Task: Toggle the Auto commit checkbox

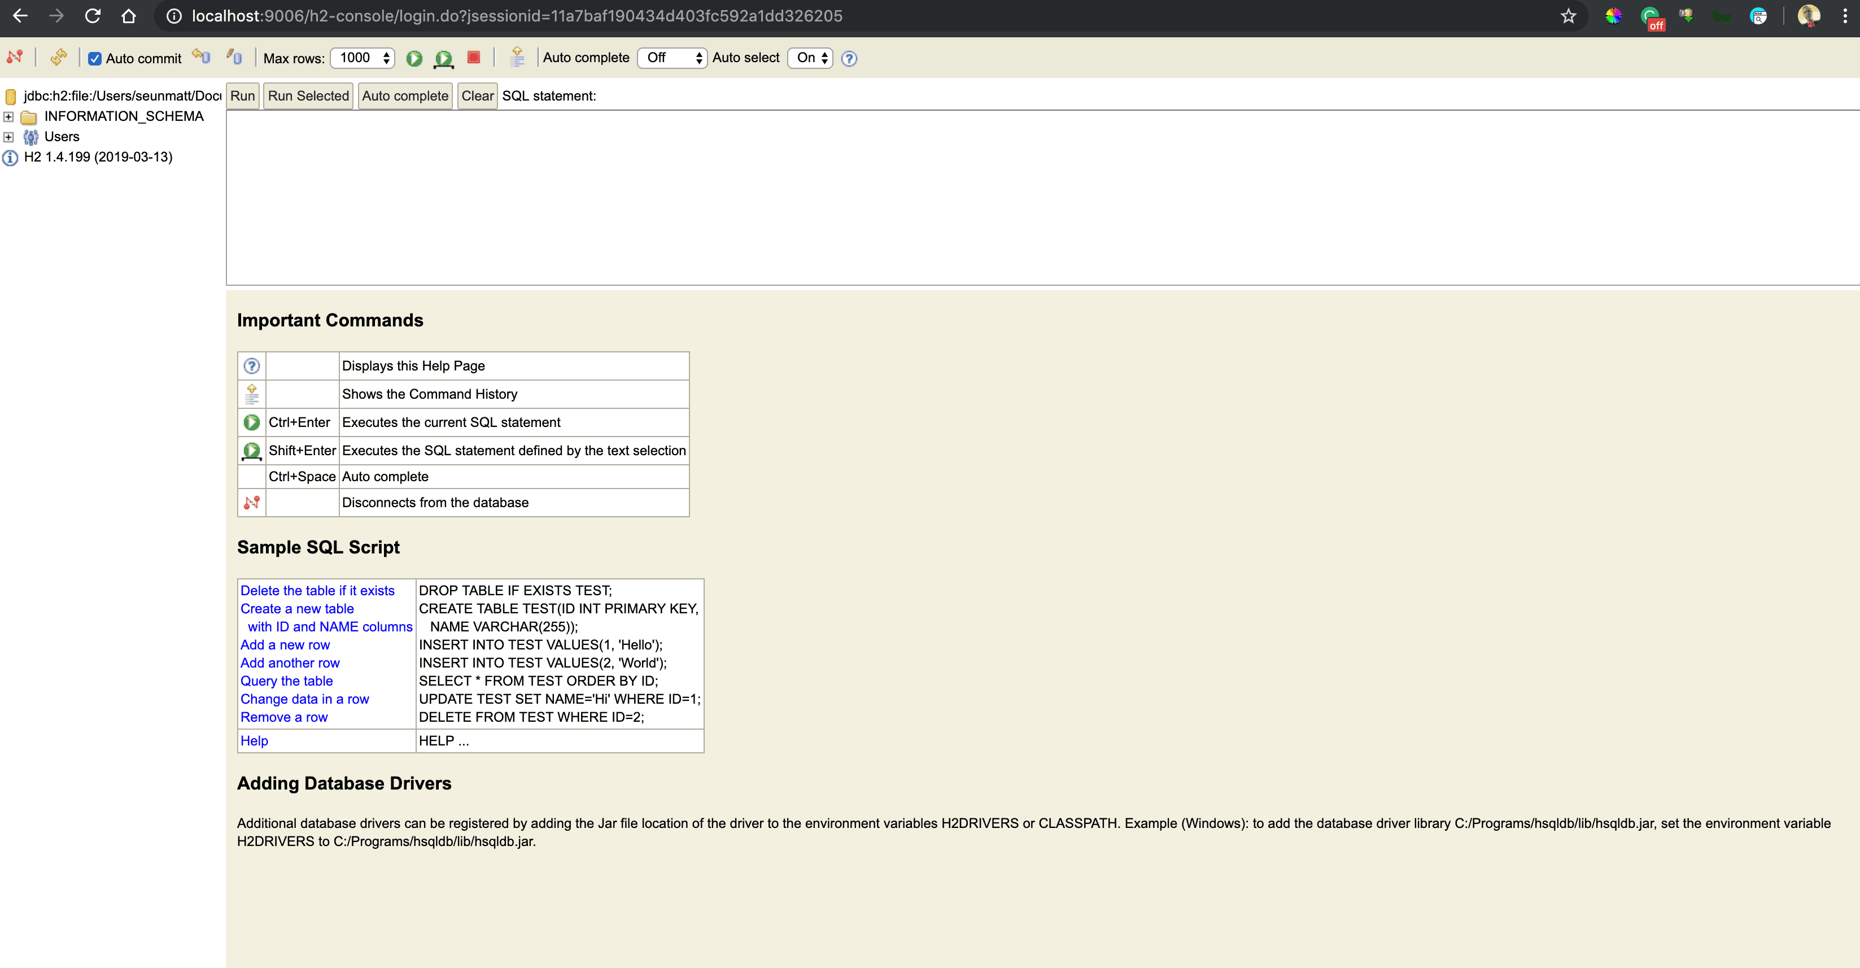Action: click(95, 59)
